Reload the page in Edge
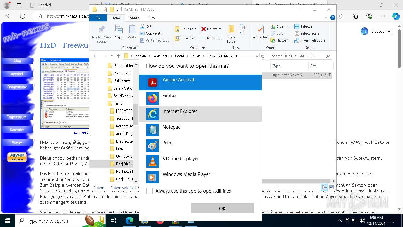 [23, 16]
